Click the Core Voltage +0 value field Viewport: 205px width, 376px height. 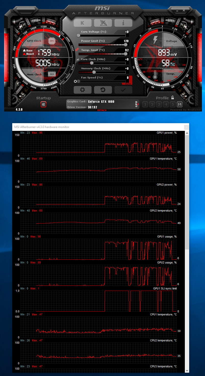[127, 32]
